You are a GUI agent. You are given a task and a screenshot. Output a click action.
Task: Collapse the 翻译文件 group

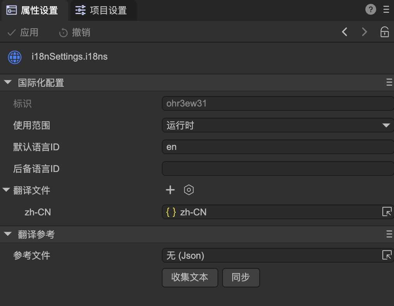pyautogui.click(x=6, y=190)
